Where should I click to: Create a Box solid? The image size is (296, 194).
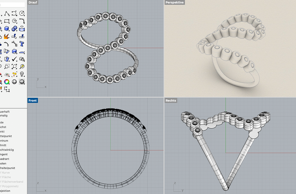[7, 29]
